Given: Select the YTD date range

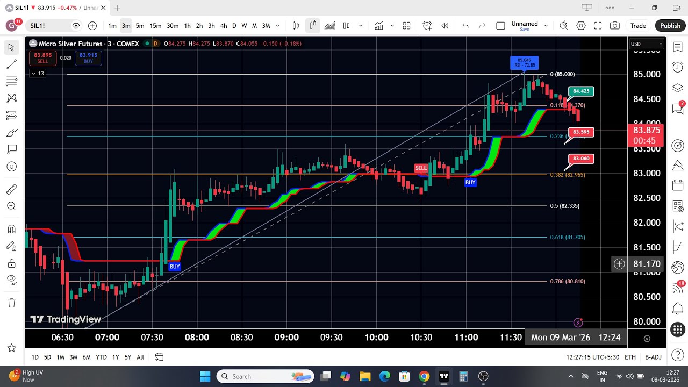Looking at the screenshot, I should pyautogui.click(x=101, y=357).
